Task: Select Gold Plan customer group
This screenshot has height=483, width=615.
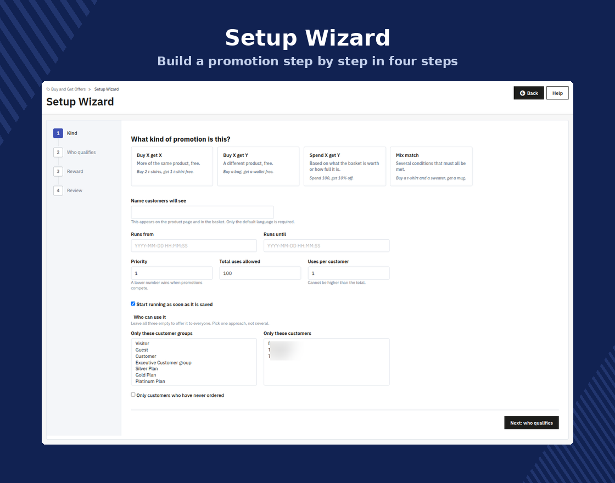Action: [x=146, y=375]
